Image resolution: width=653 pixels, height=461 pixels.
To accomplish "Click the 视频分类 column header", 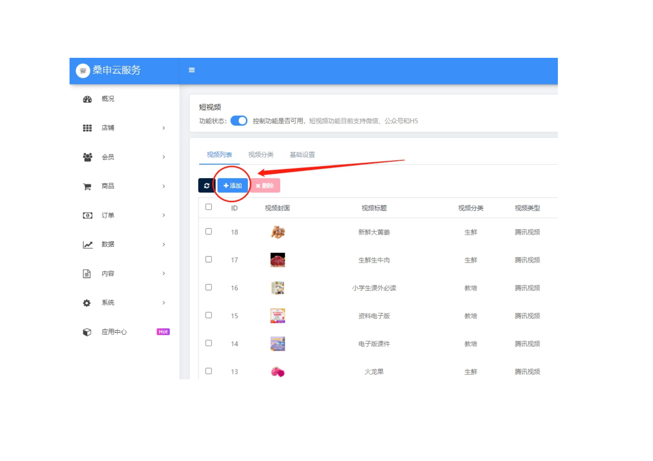I will click(x=471, y=208).
